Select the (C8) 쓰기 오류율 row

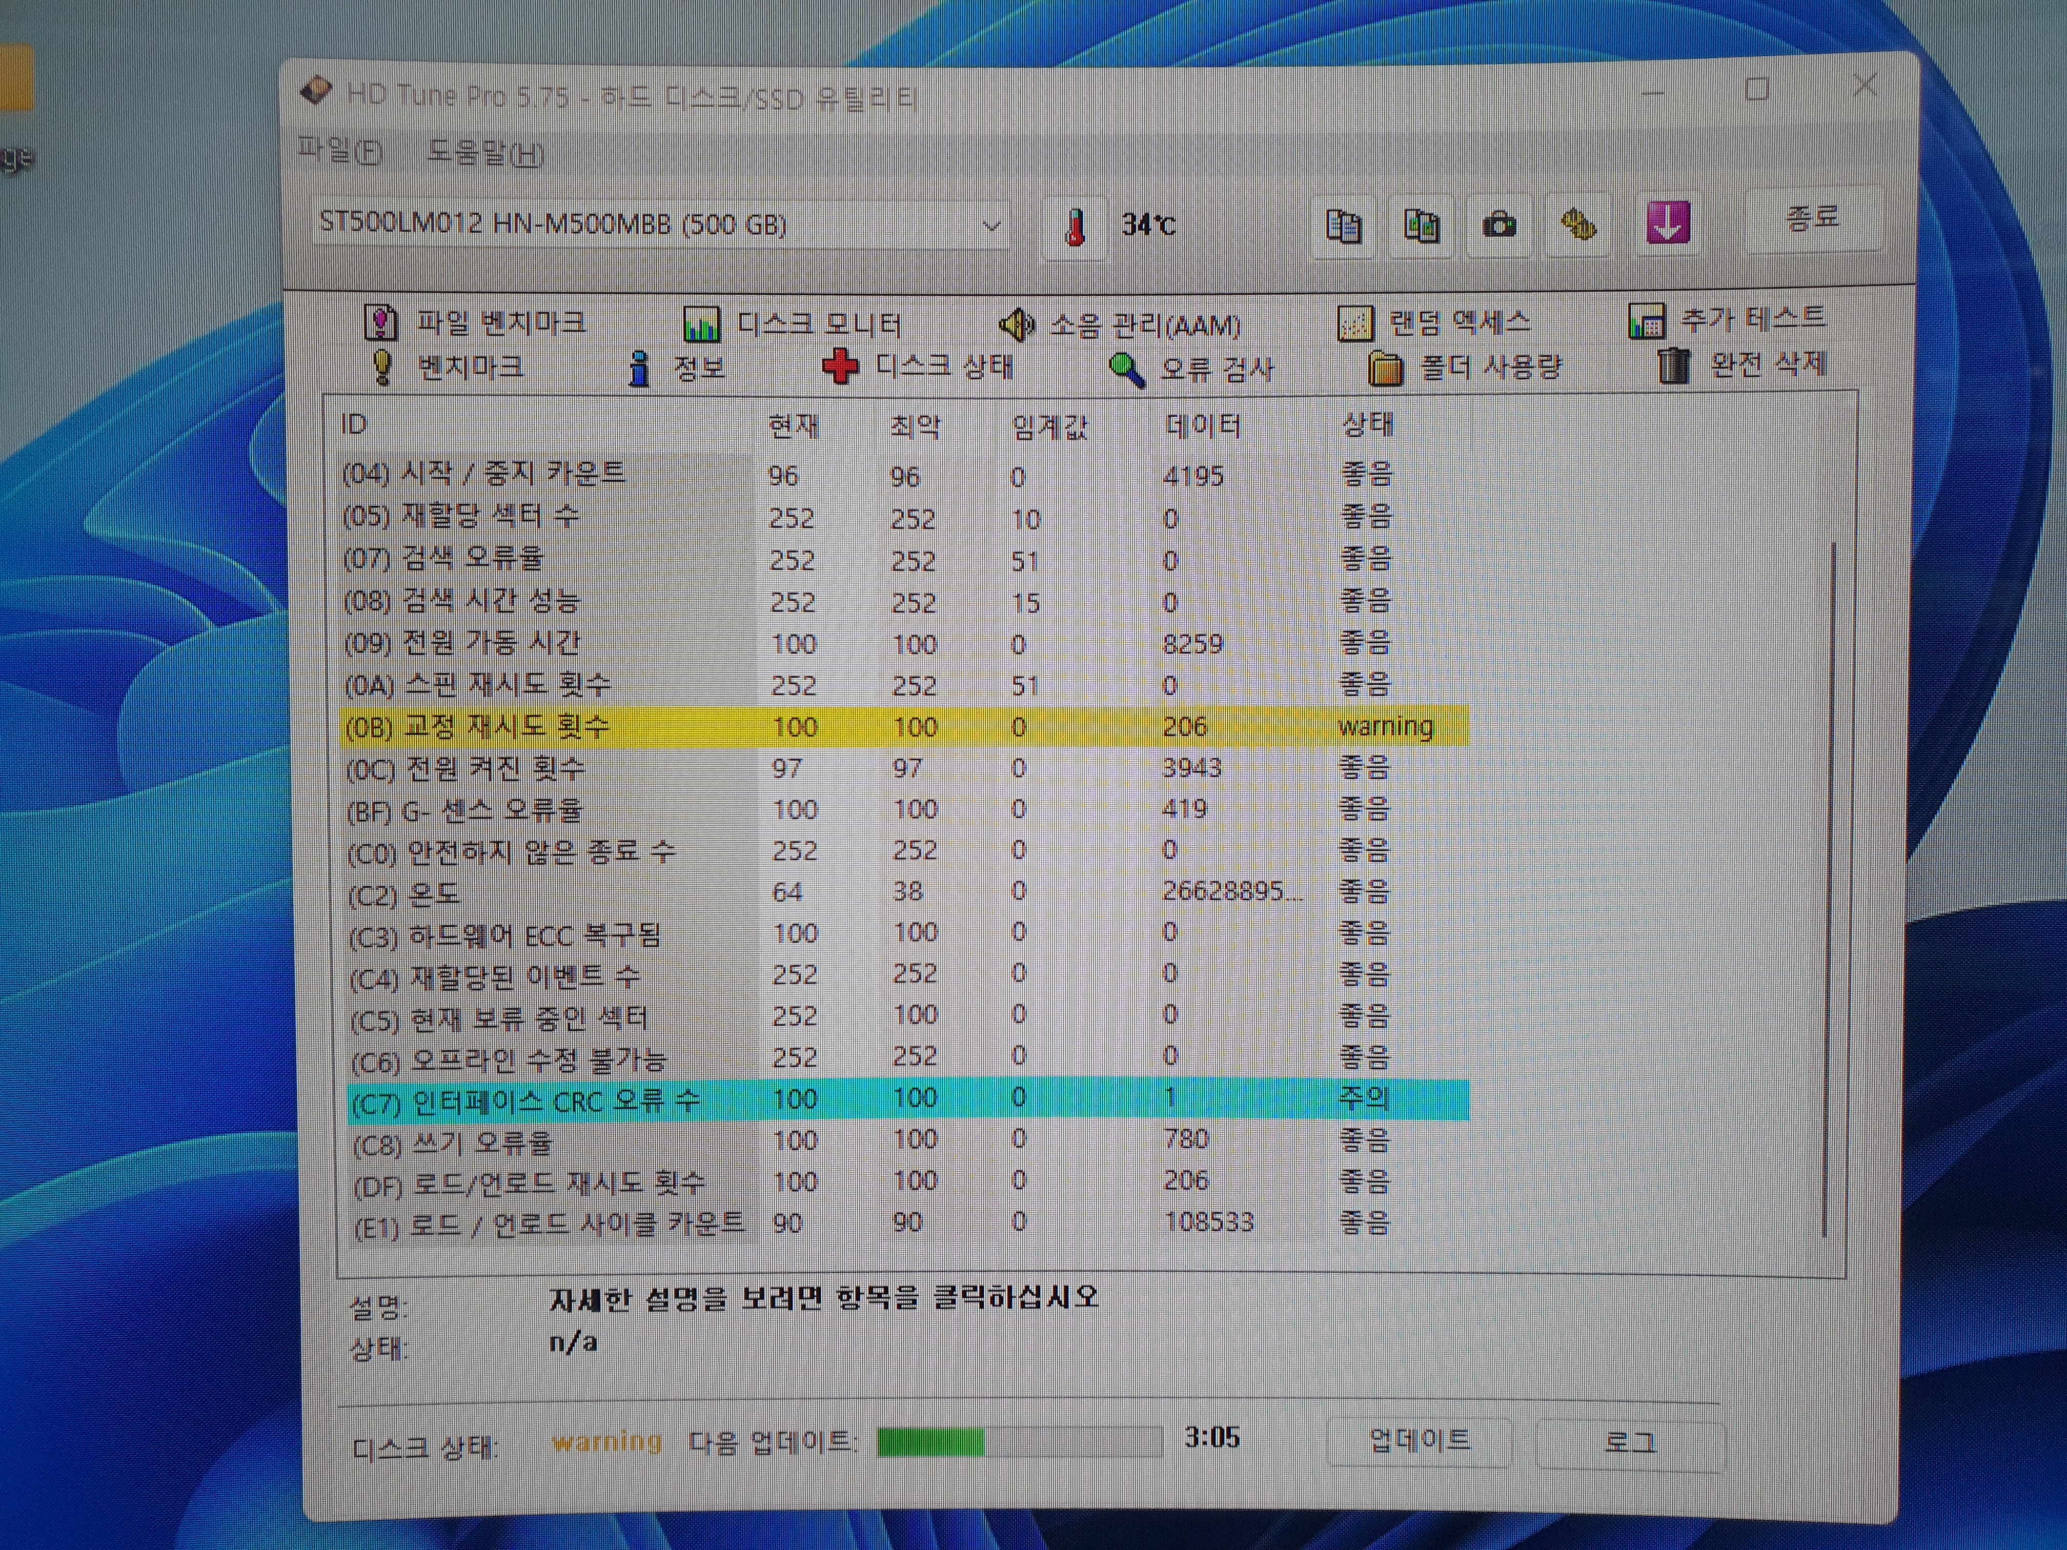point(908,1141)
